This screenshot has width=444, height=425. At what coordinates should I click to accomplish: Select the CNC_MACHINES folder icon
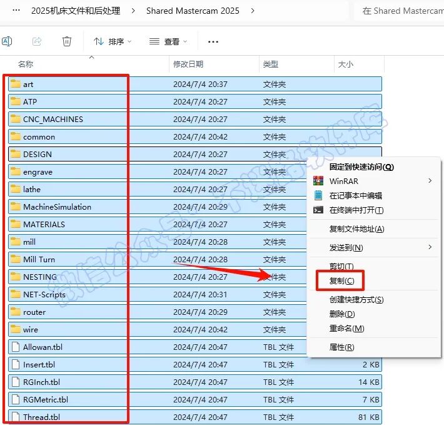(15, 119)
